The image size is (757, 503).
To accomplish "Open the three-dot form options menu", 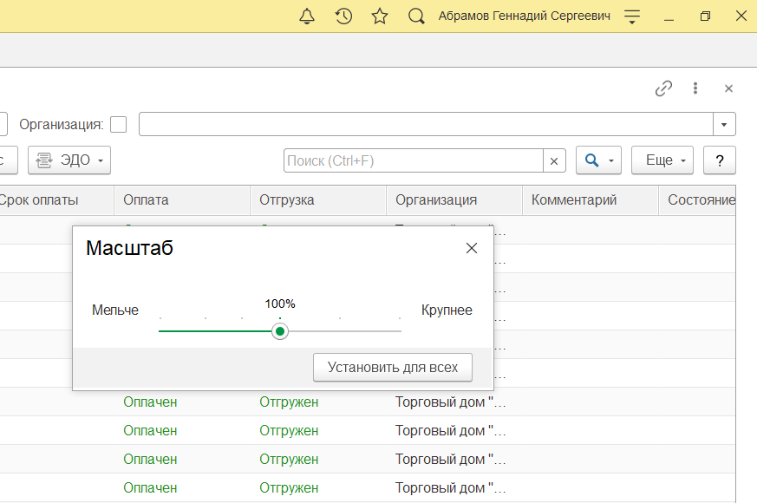I will coord(695,88).
